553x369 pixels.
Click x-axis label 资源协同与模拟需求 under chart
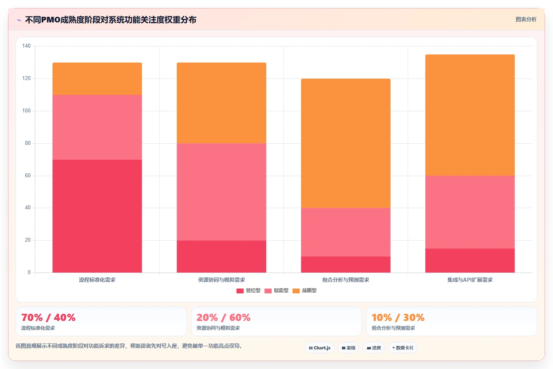(221, 280)
